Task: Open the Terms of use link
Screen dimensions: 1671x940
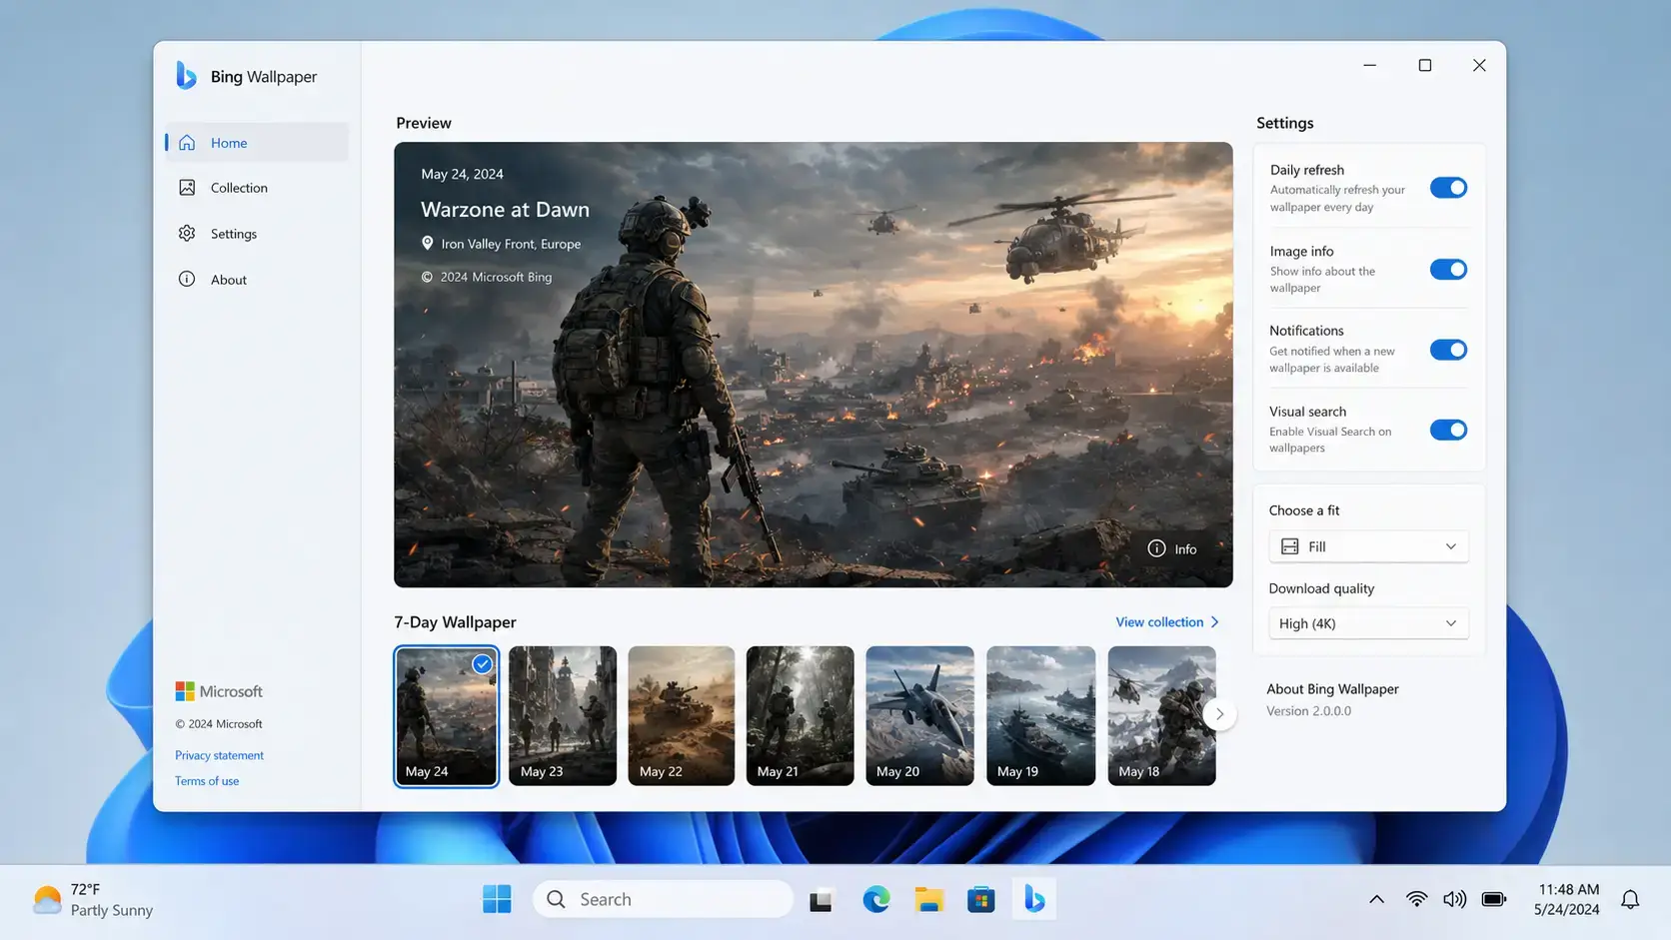Action: pos(207,781)
